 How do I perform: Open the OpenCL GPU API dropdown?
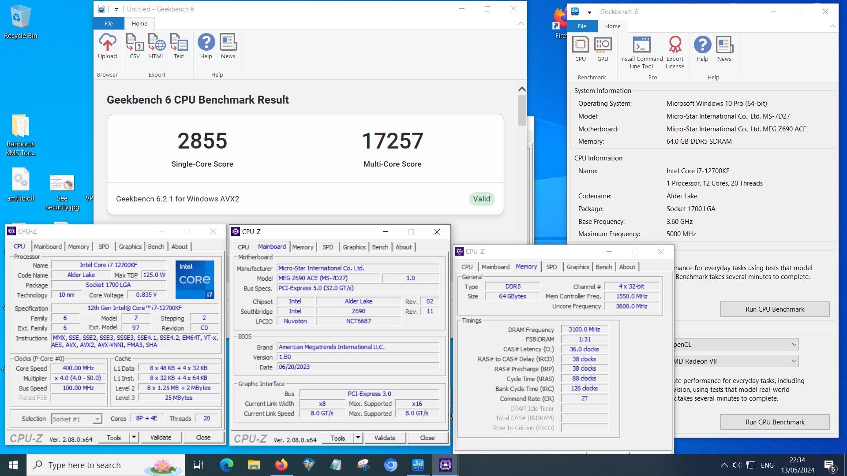[736, 344]
